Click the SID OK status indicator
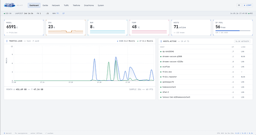This screenshot has width=256, height=135. (x=8, y=13)
